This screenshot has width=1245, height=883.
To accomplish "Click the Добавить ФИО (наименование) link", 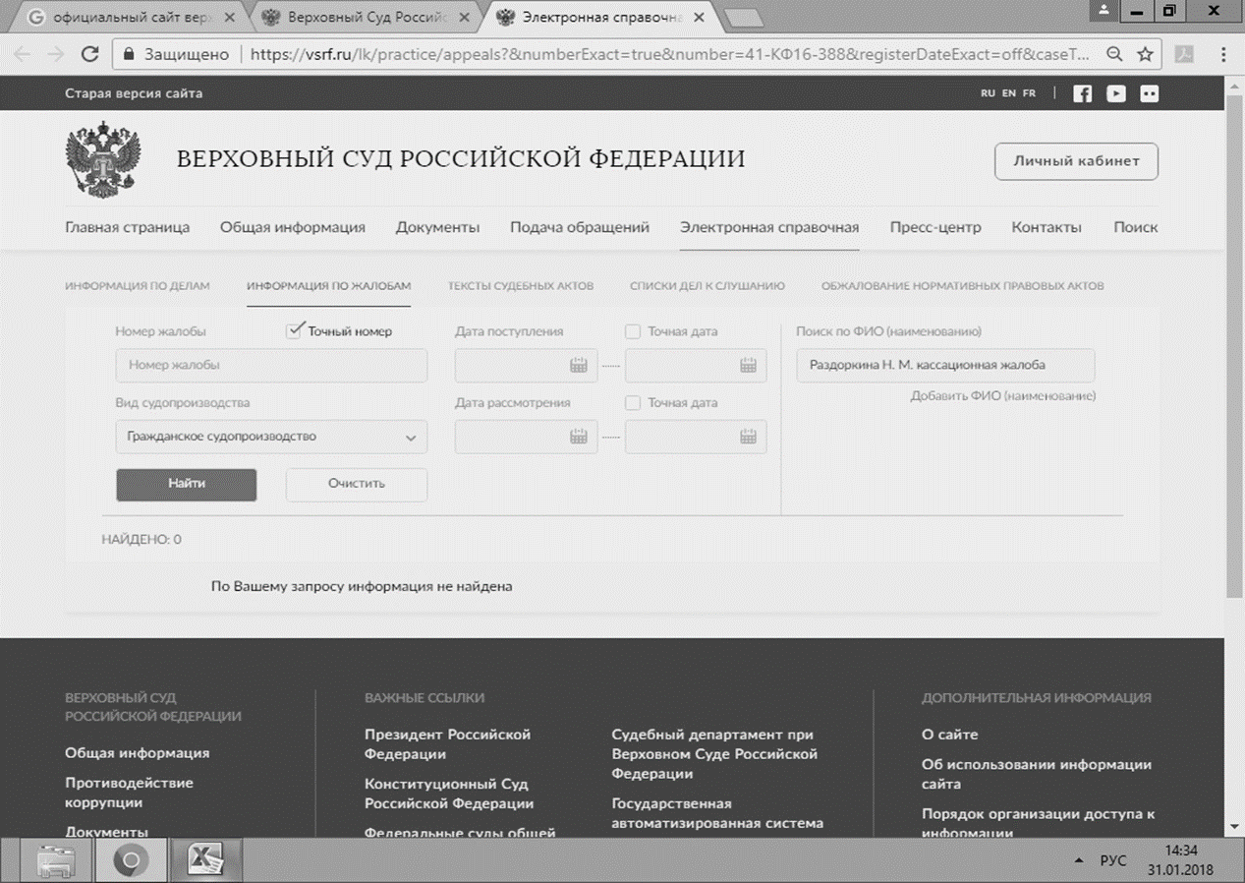I will pyautogui.click(x=1003, y=395).
